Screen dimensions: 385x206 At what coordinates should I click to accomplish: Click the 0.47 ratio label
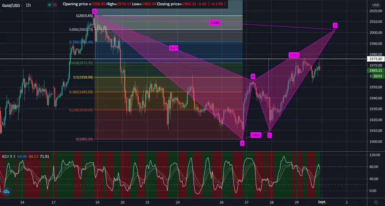(173, 48)
